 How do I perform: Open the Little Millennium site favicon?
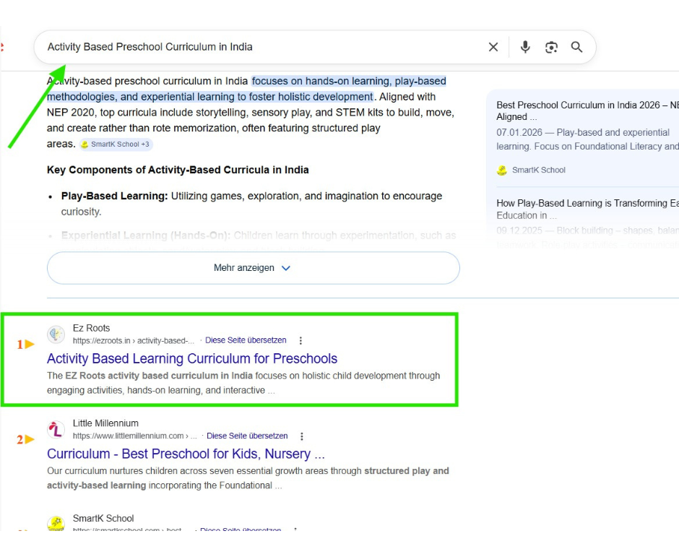(x=56, y=429)
